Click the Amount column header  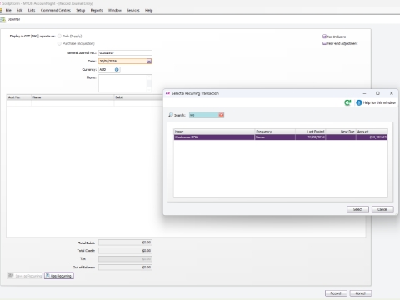tap(372, 132)
